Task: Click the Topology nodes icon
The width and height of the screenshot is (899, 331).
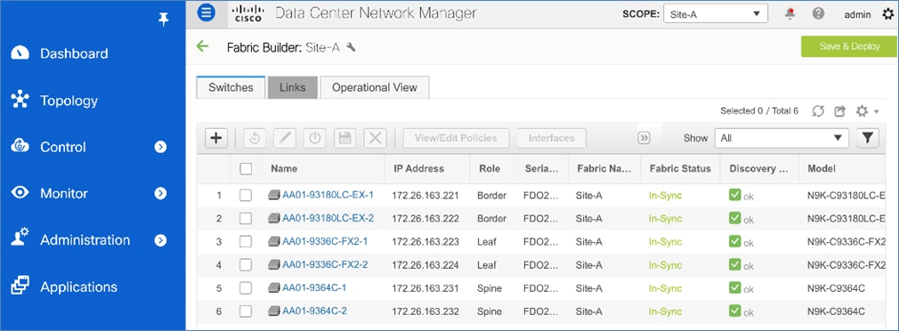Action: [20, 100]
